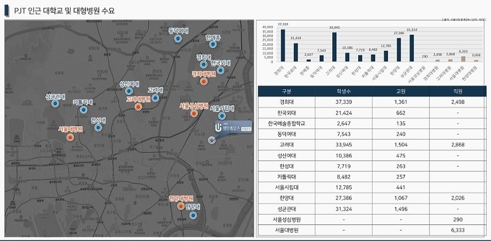
Task: Select the 한양대 blue map marker
Action: click(x=193, y=215)
